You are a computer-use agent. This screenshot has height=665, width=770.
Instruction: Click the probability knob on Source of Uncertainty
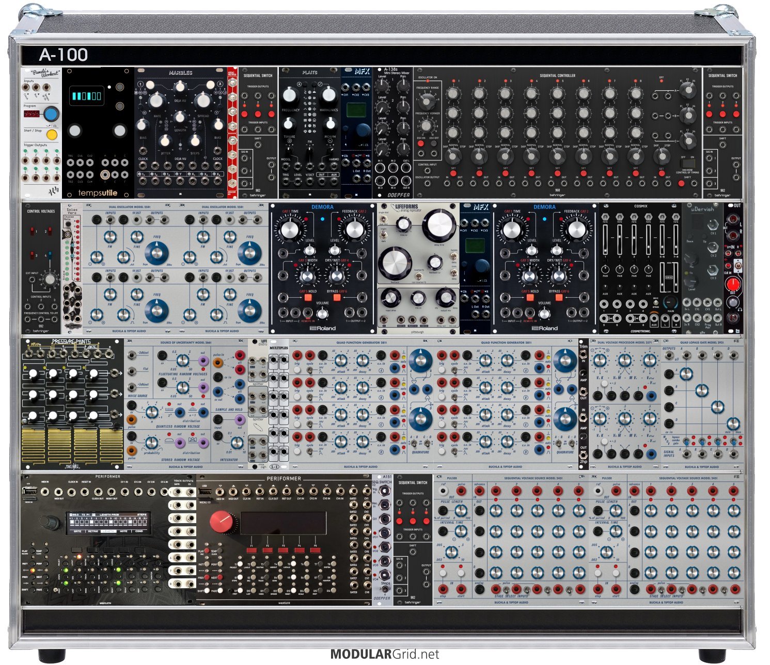coord(151,443)
